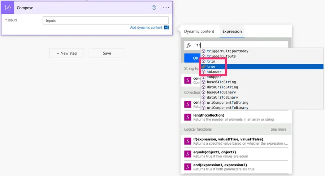Select the highlighted true suggestion

(211, 67)
